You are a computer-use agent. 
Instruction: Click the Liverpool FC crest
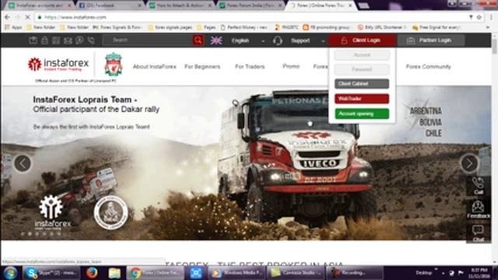pyautogui.click(x=114, y=65)
